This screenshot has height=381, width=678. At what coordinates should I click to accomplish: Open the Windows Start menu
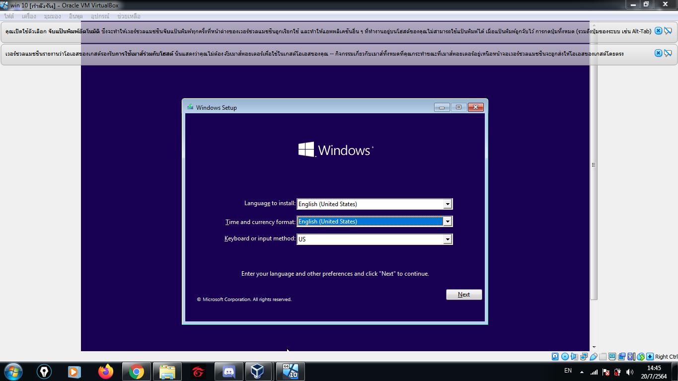(x=13, y=371)
